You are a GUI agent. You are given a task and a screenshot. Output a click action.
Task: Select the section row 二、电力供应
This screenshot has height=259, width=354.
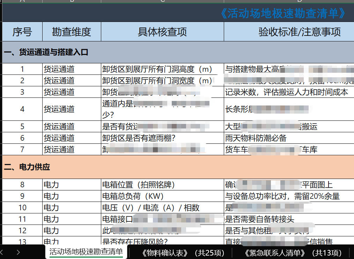[x=178, y=167]
